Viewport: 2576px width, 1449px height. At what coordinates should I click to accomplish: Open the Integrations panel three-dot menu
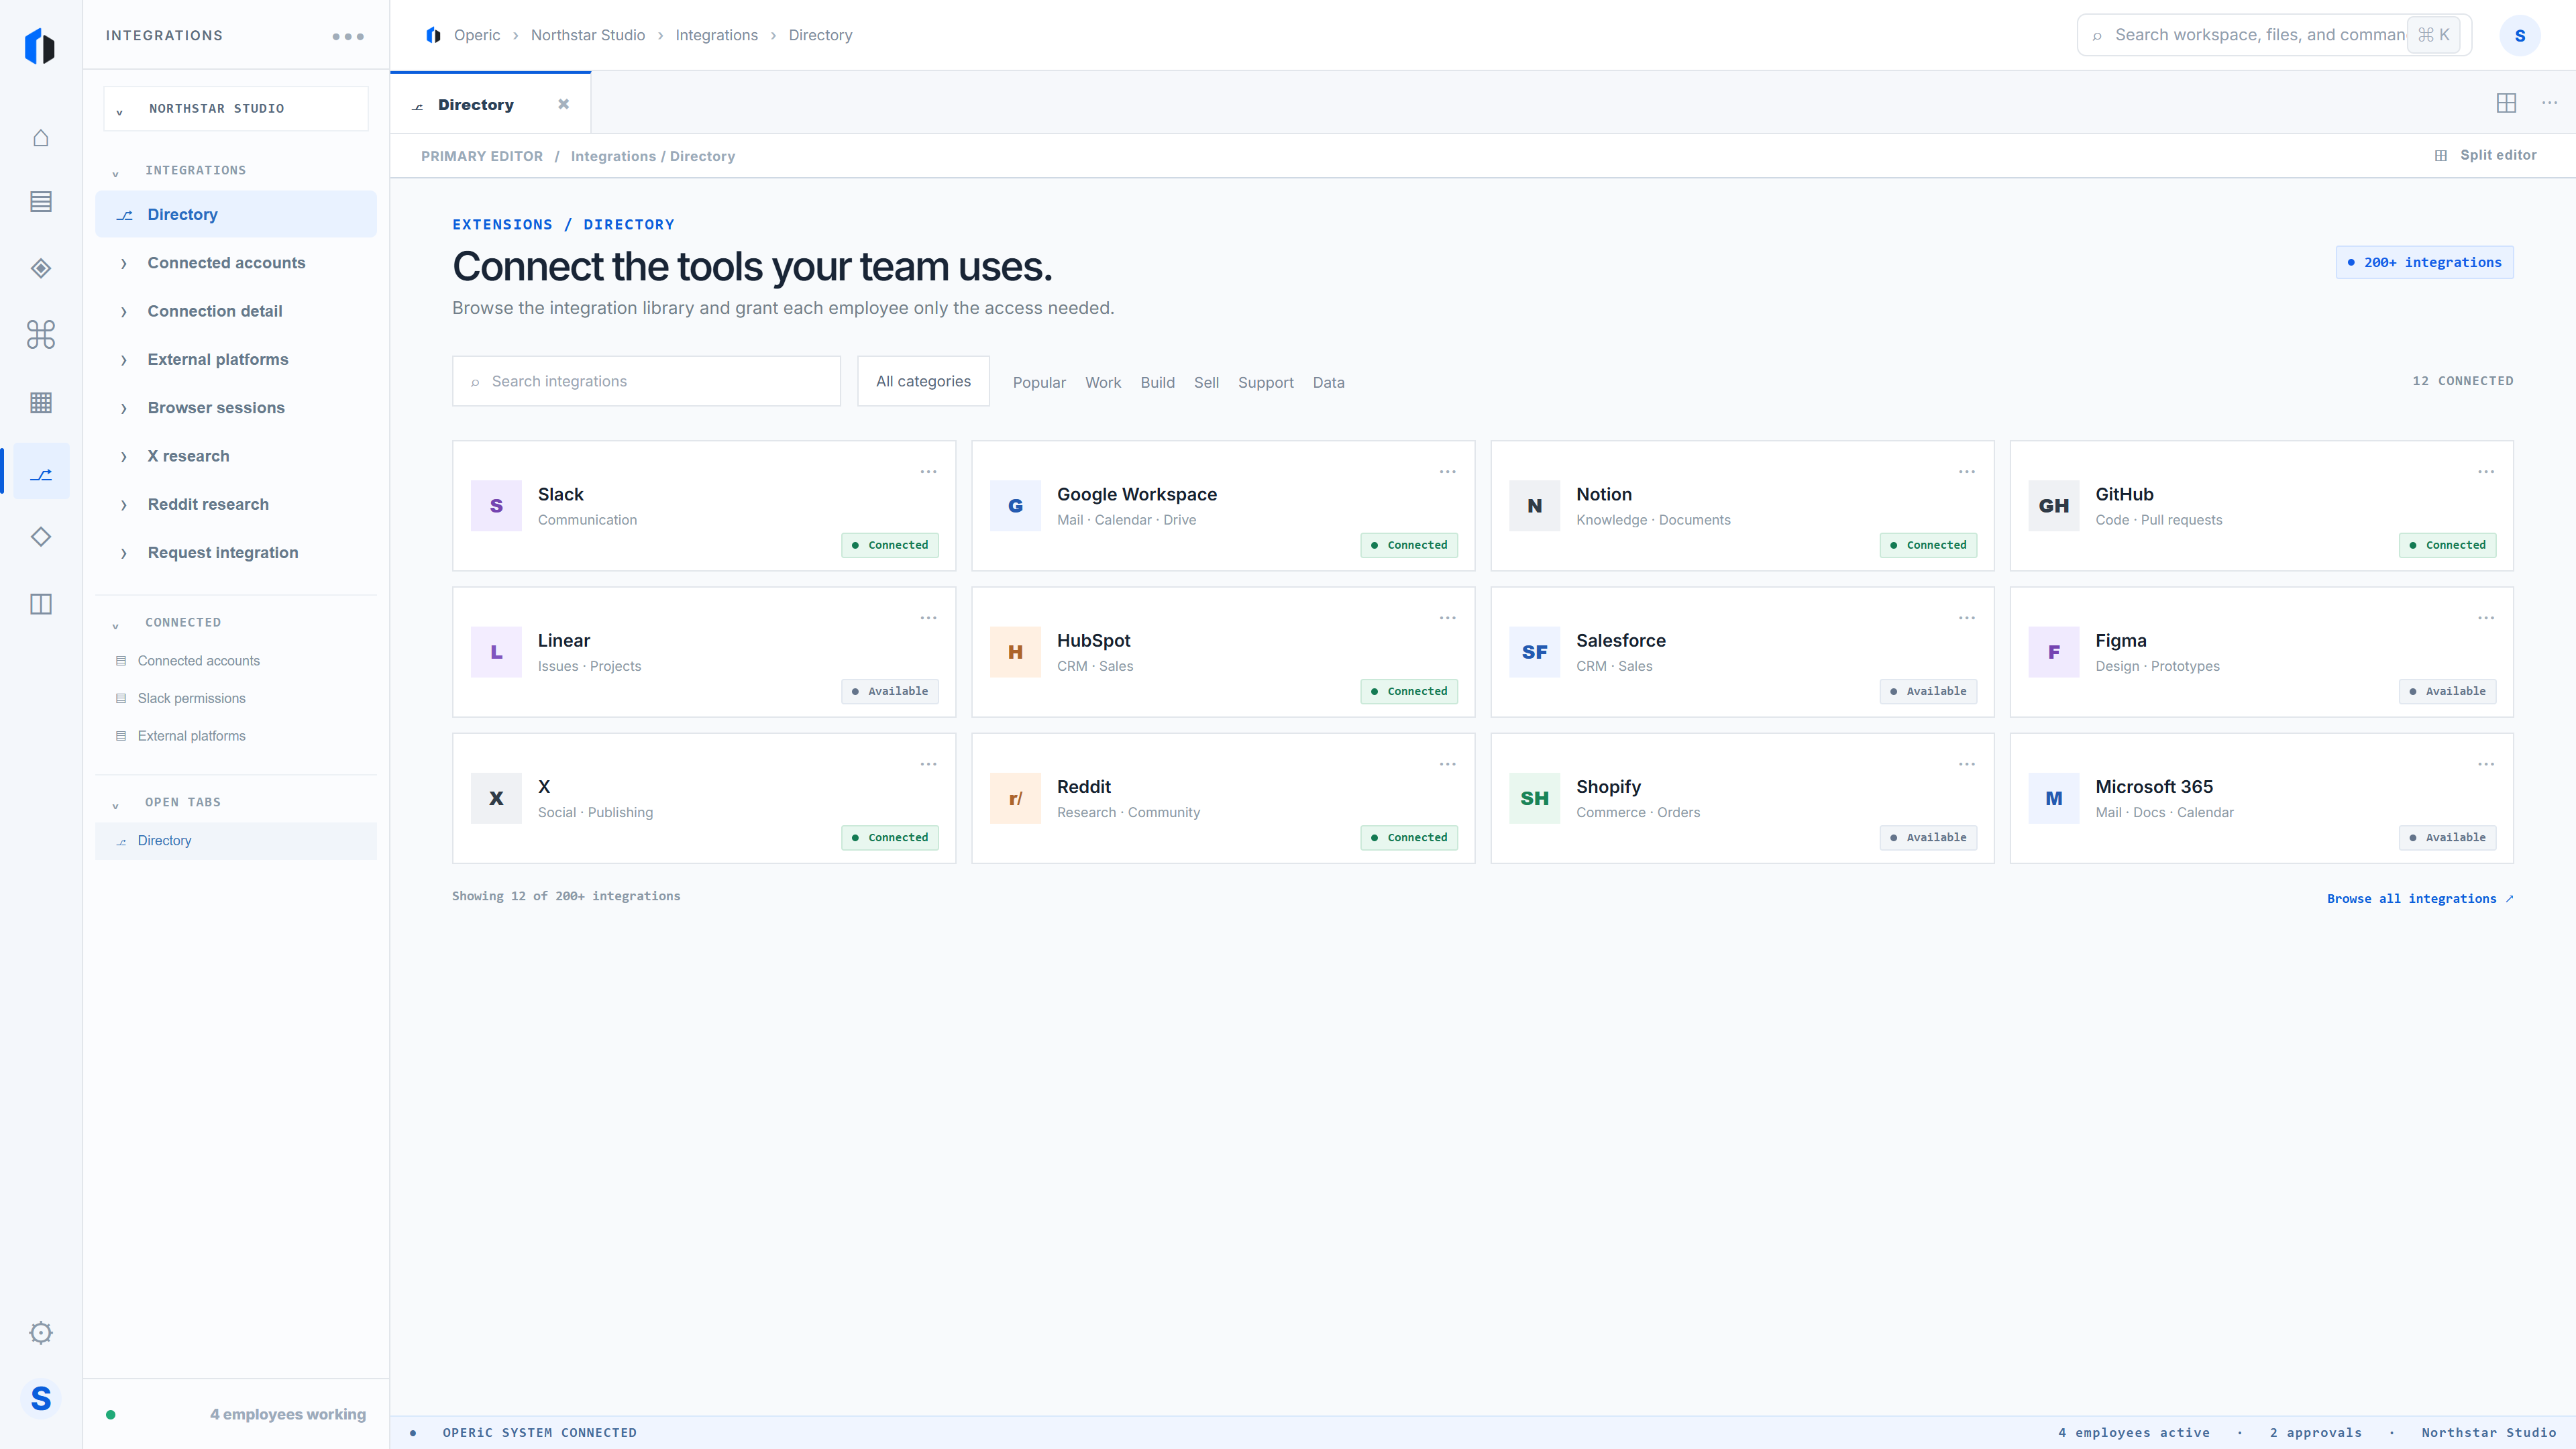click(x=348, y=36)
